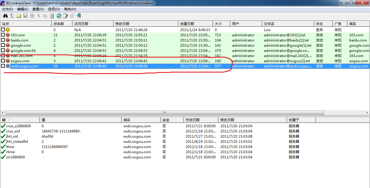
Task: Select the wubi.sogou.com site row
Action: coord(185,66)
